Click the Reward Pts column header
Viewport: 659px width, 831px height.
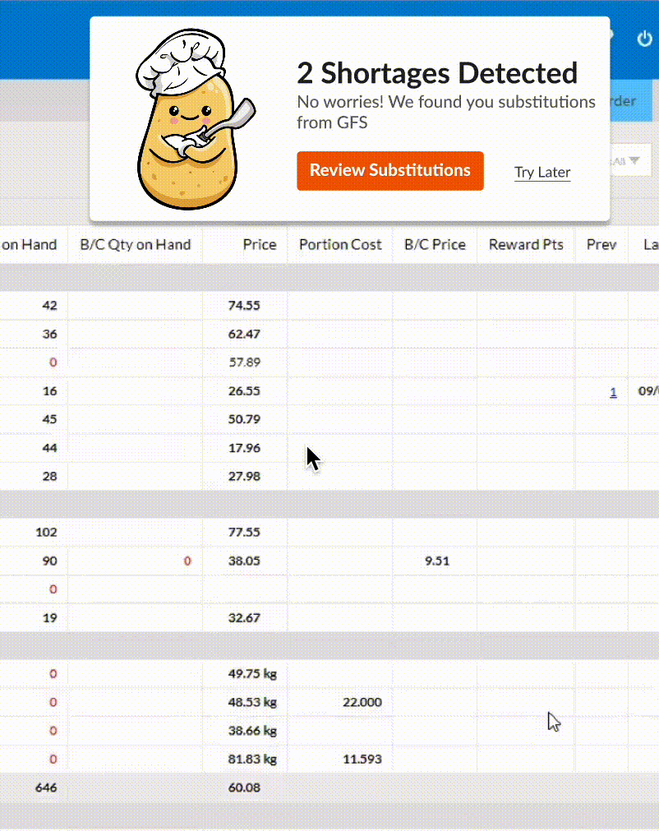click(526, 244)
